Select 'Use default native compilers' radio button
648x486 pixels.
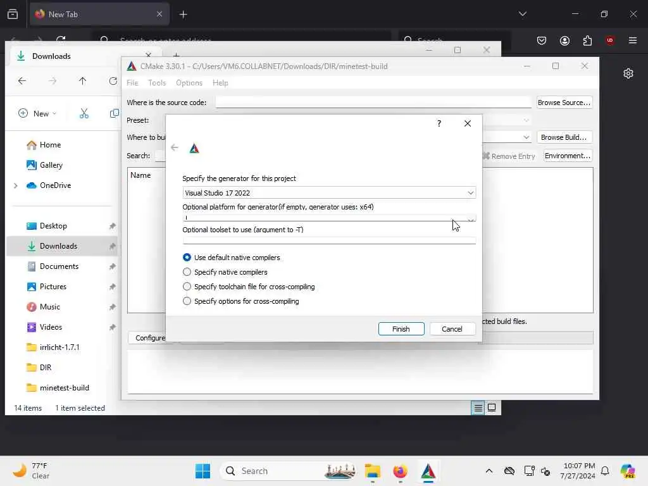187,258
